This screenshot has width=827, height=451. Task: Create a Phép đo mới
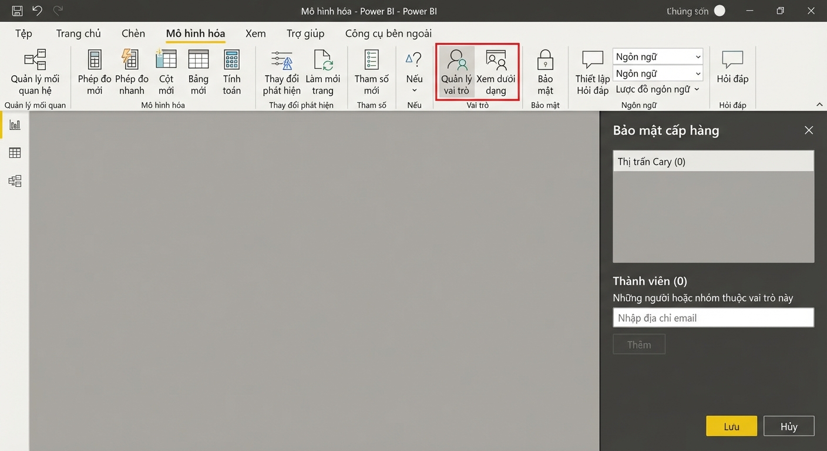95,73
